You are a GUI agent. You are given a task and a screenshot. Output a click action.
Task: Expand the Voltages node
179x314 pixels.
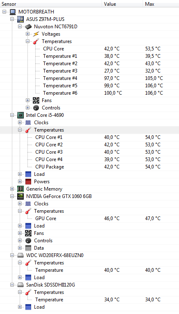(x=27, y=34)
